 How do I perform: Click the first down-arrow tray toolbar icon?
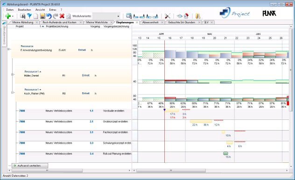(135, 16)
